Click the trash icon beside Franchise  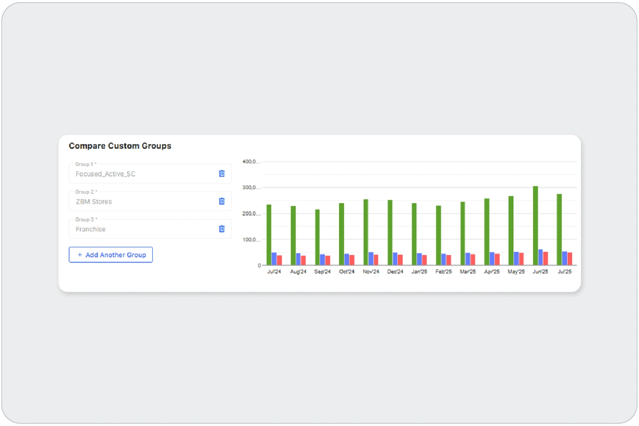click(x=222, y=229)
